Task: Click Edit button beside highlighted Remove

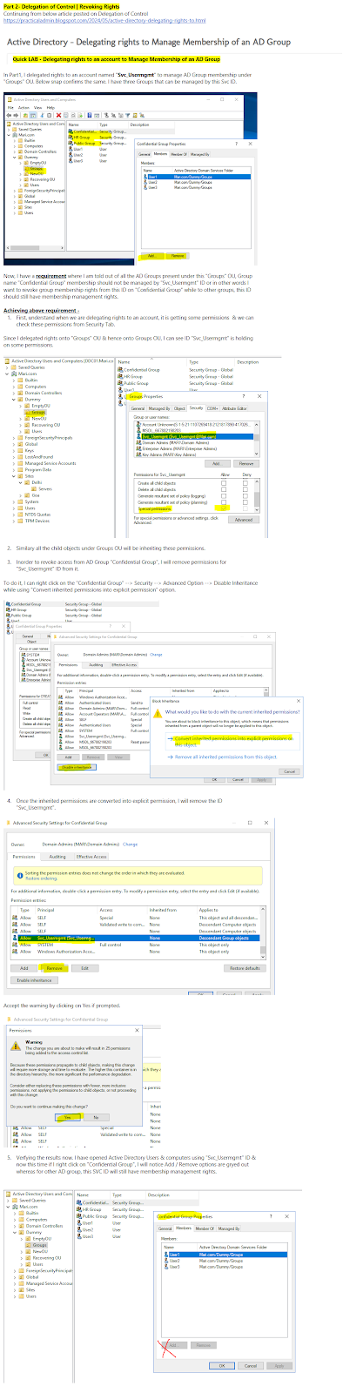Action: tap(84, 967)
